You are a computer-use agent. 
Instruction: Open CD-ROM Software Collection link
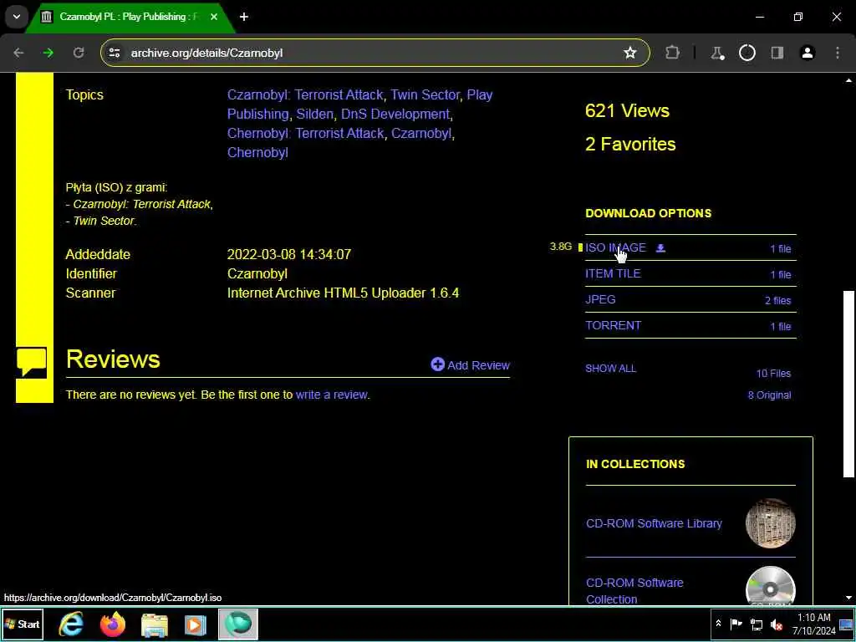coord(634,591)
